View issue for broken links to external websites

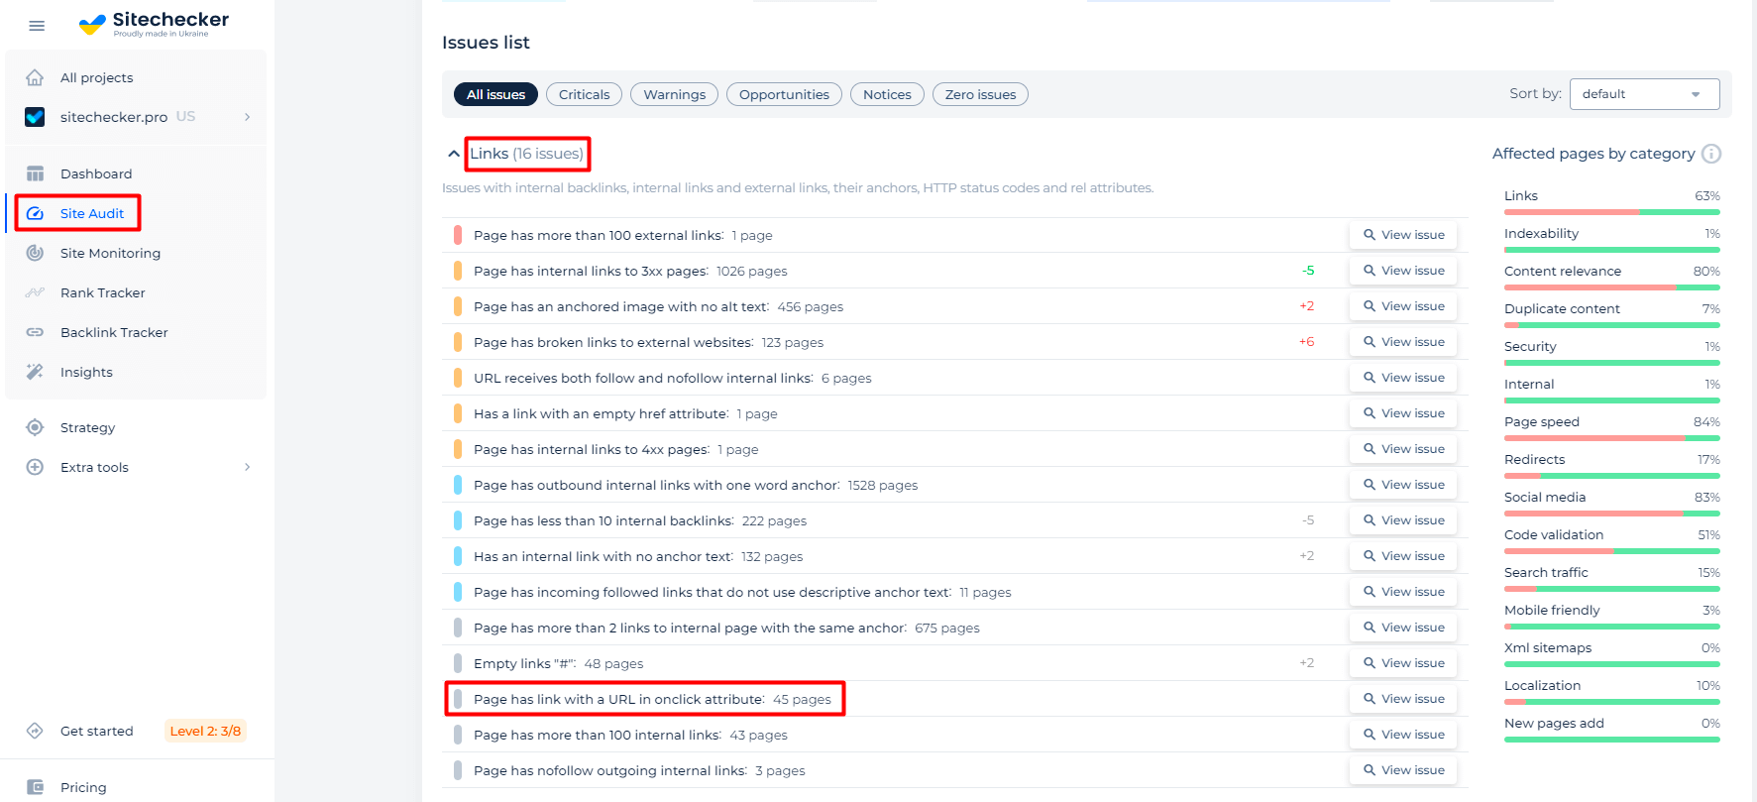pyautogui.click(x=1403, y=342)
